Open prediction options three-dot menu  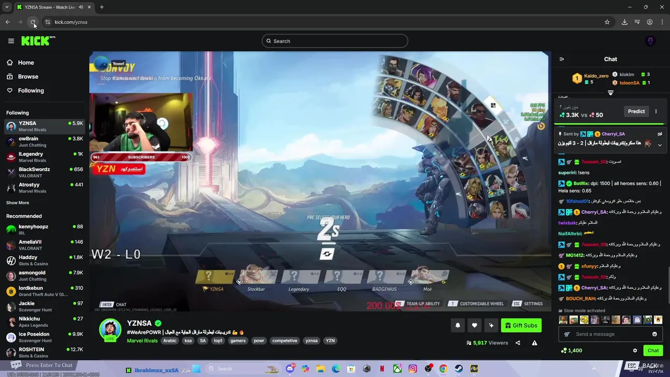656,111
